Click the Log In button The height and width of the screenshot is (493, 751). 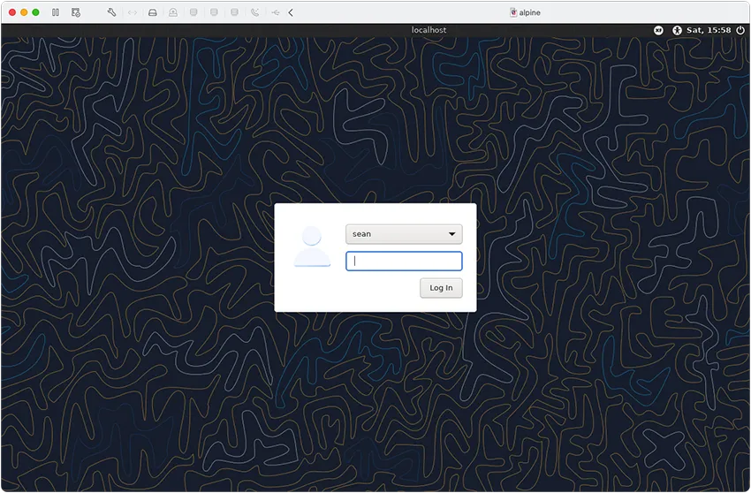coord(441,287)
